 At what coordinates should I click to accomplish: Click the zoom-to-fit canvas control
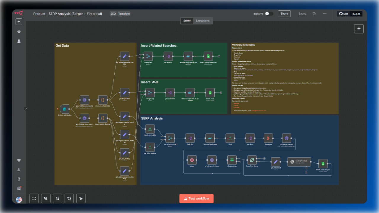click(x=34, y=199)
